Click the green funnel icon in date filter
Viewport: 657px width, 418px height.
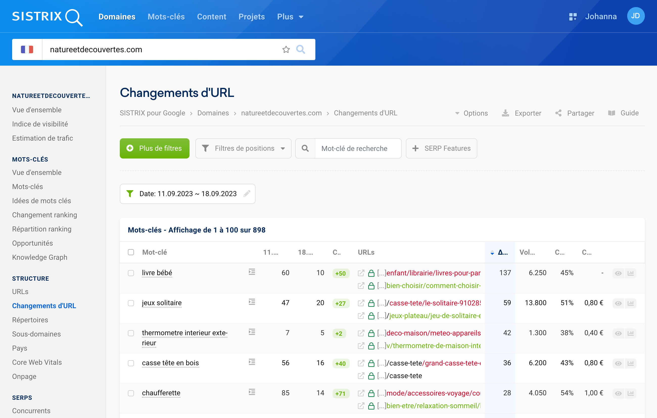click(130, 194)
